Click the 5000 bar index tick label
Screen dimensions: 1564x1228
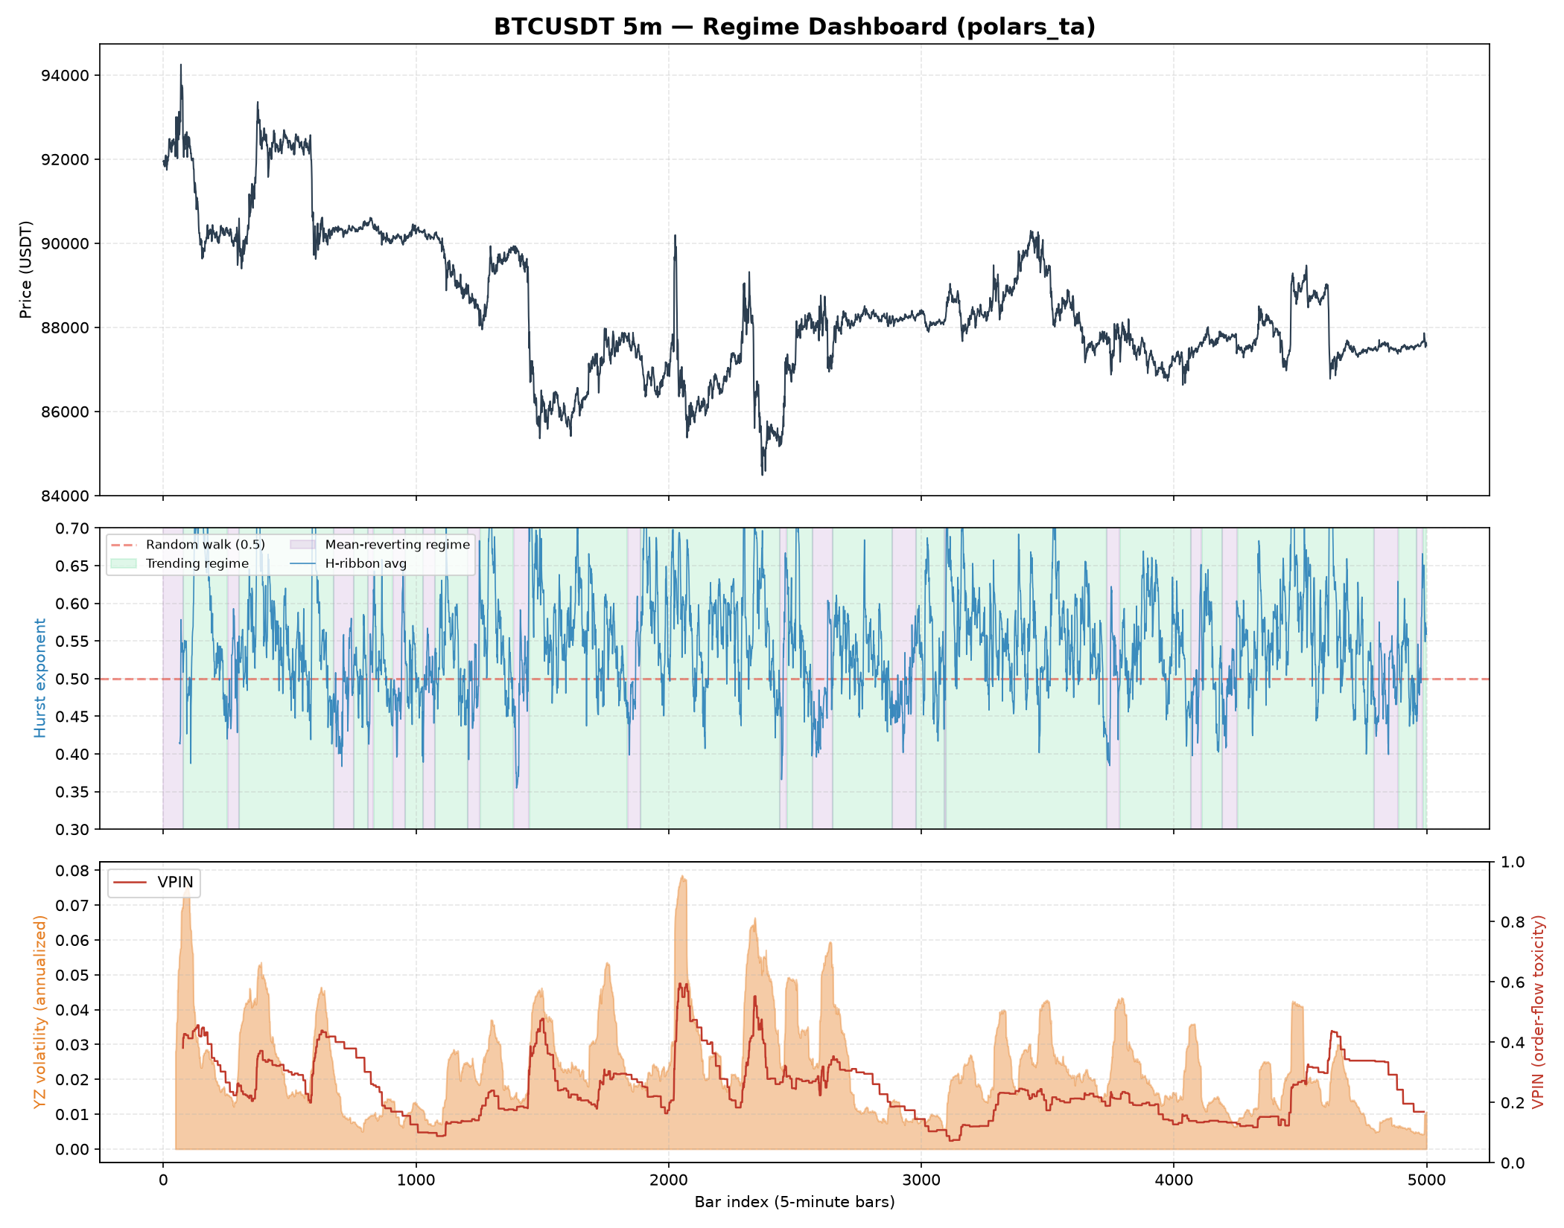click(1426, 1180)
